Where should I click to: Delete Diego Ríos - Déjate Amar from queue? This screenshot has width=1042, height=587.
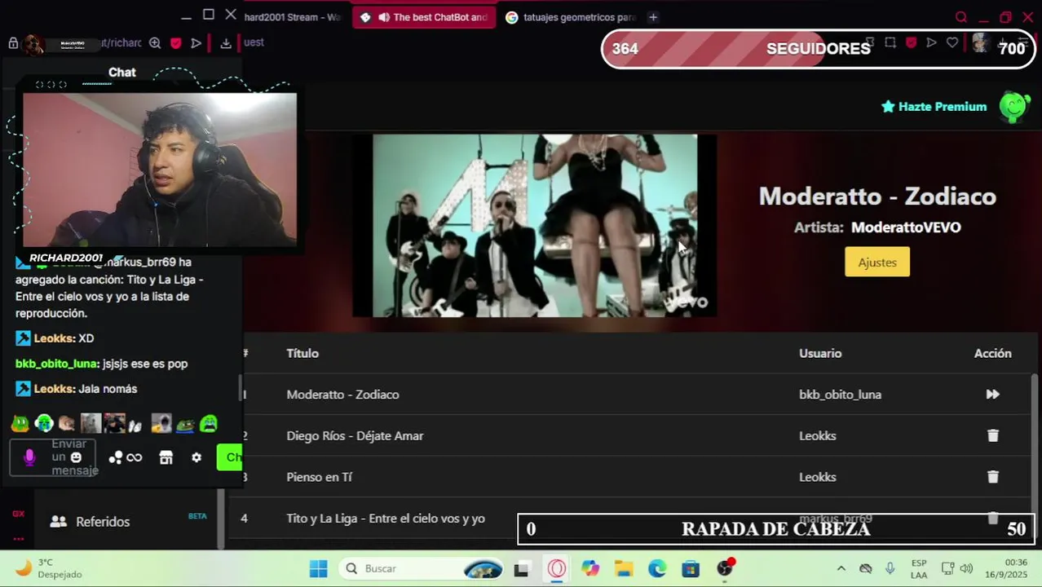[992, 435]
